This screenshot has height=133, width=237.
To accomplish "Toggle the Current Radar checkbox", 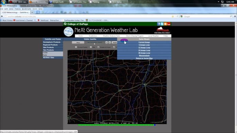I will (x=76, y=47).
